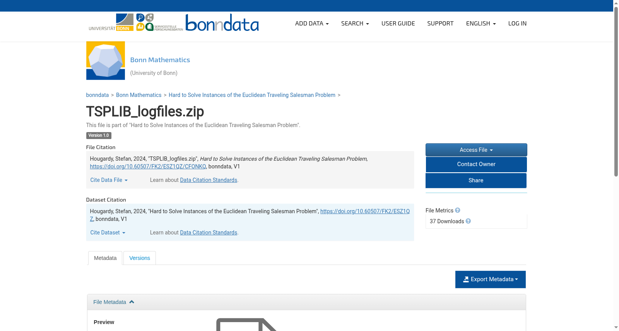Click the Bonn Mathematics polyhedron thumbnail
The height and width of the screenshot is (331, 619).
pyautogui.click(x=106, y=61)
